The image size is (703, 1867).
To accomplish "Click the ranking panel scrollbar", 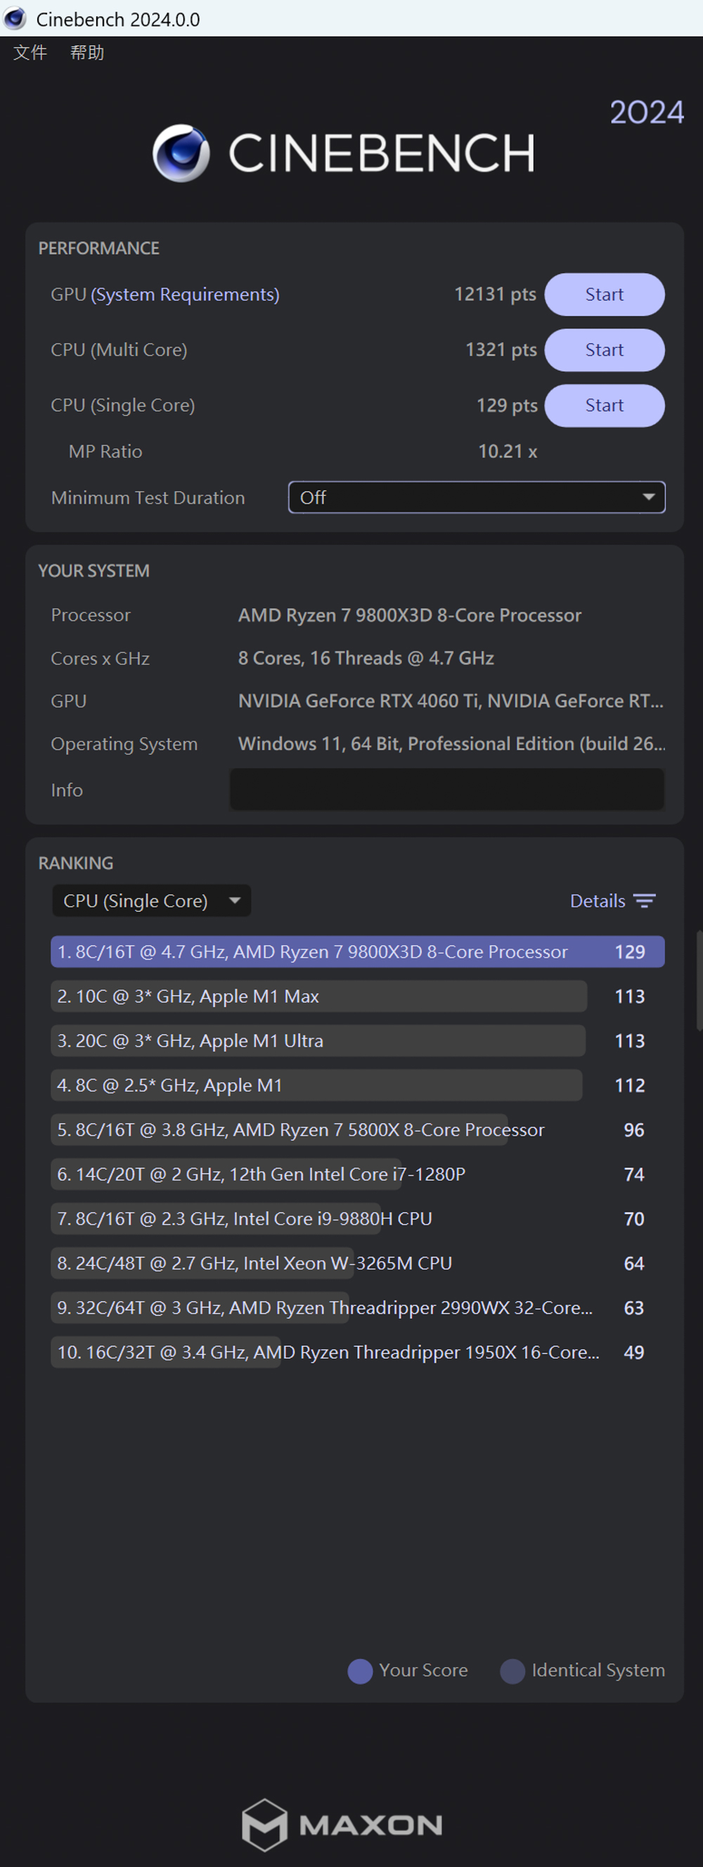I will pyautogui.click(x=698, y=980).
